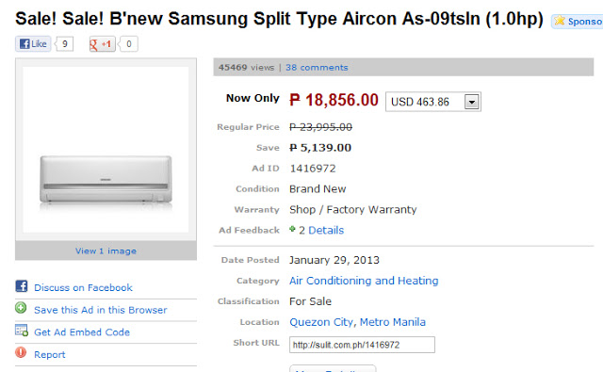Click the green save icon for Save this Ad
This screenshot has height=372, width=603.
[x=21, y=308]
